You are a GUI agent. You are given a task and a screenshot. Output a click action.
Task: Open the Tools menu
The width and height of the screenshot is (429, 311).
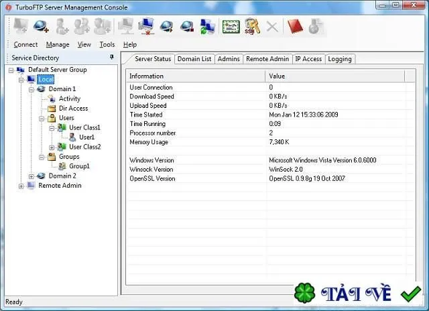pyautogui.click(x=107, y=45)
